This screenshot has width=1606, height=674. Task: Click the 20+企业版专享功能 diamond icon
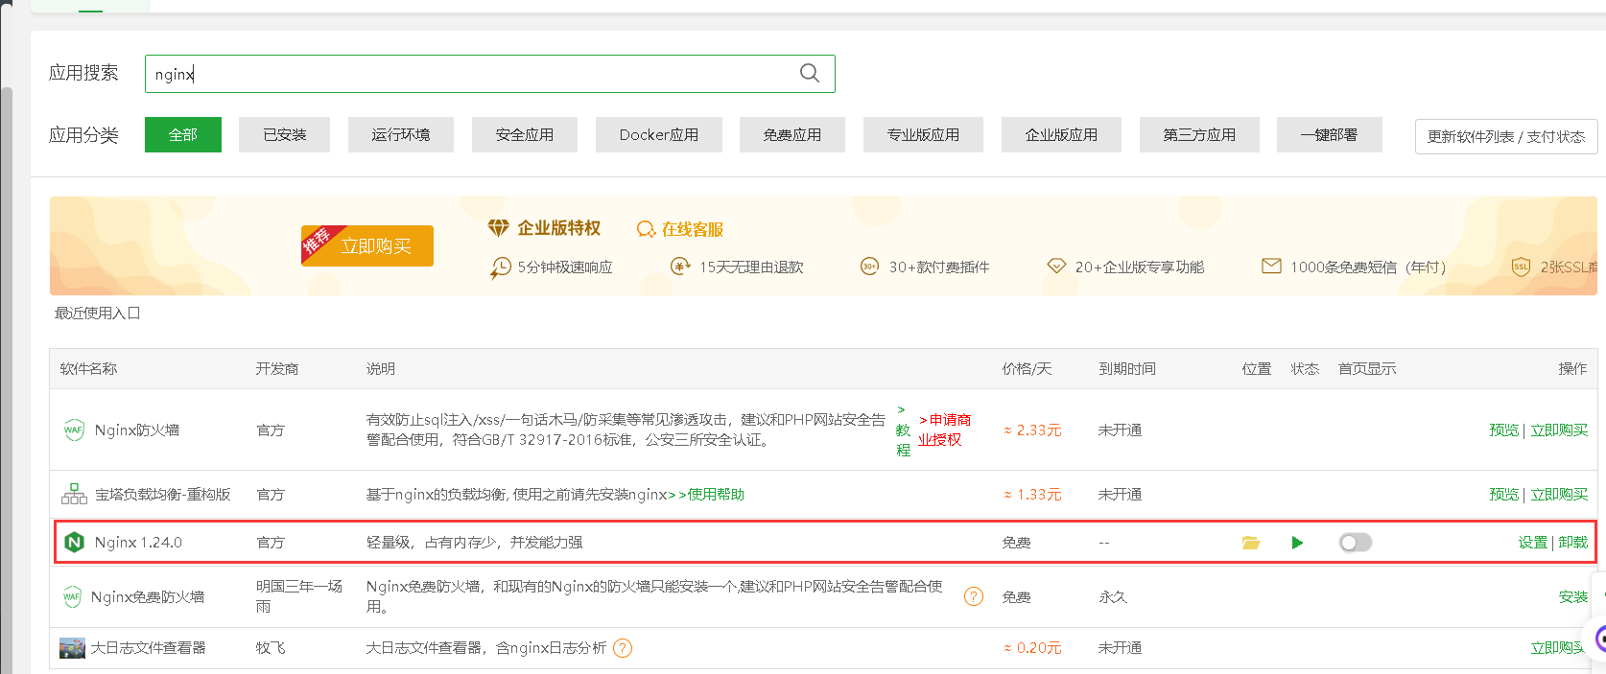[1056, 267]
